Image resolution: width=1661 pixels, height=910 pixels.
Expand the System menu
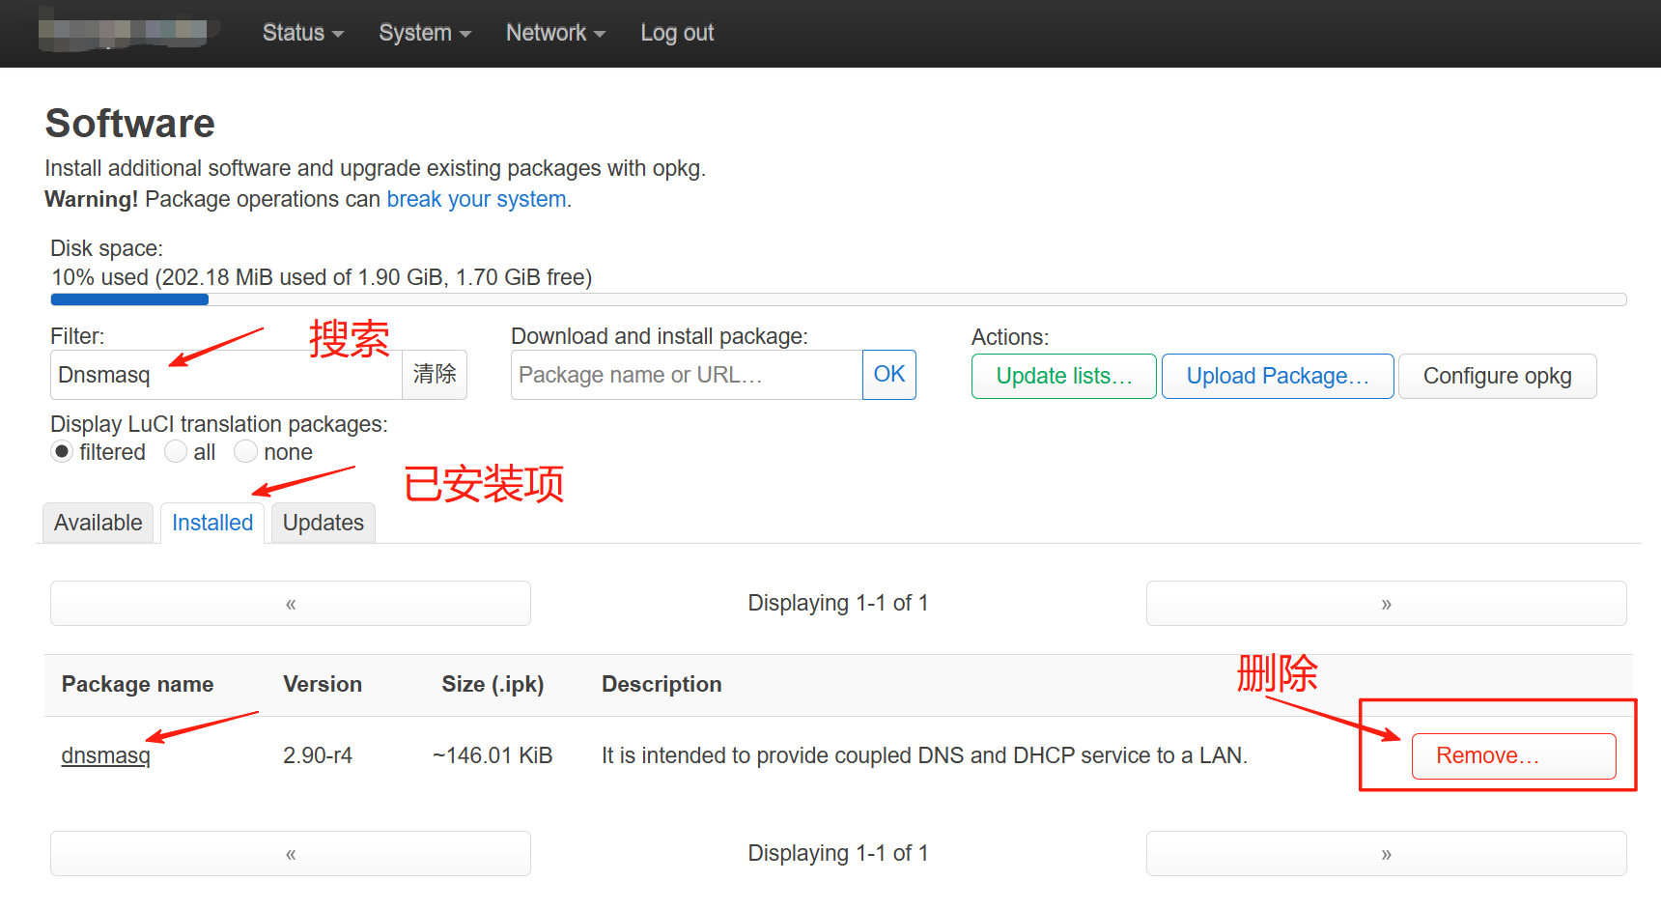[x=424, y=33]
